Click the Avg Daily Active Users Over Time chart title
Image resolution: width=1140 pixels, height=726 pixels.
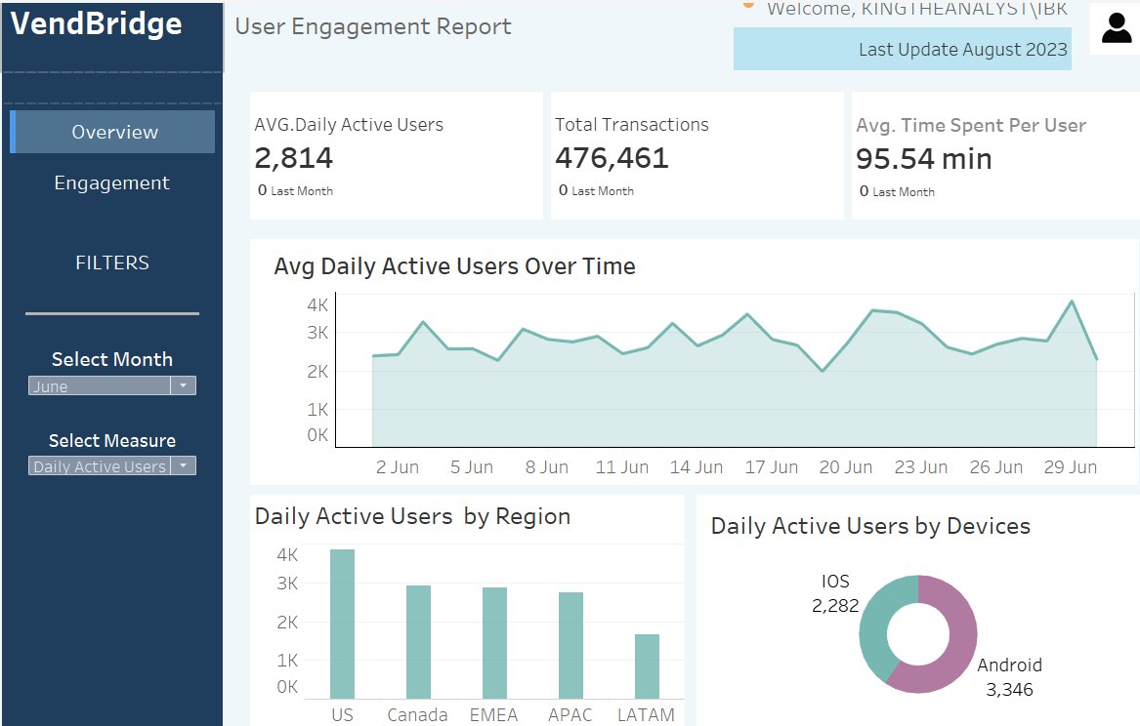(x=453, y=265)
